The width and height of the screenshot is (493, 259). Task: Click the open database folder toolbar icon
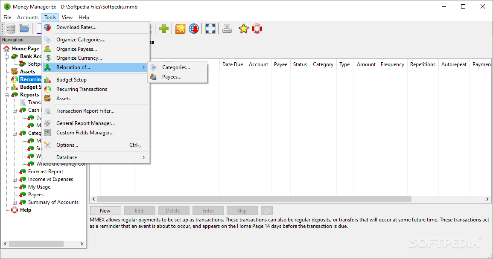pyautogui.click(x=24, y=29)
